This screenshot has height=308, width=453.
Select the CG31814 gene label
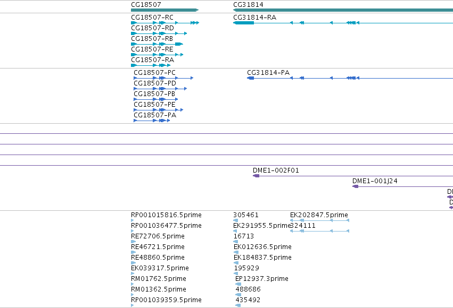(248, 5)
